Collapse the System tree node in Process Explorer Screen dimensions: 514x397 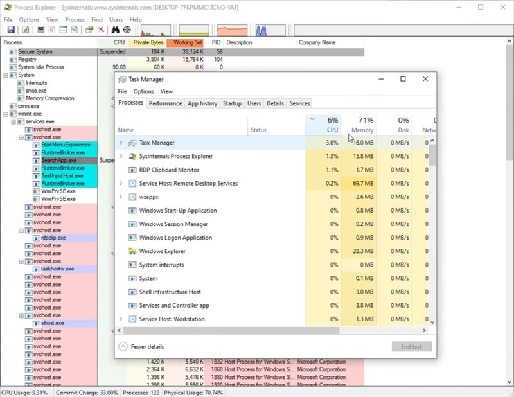[x=6, y=75]
